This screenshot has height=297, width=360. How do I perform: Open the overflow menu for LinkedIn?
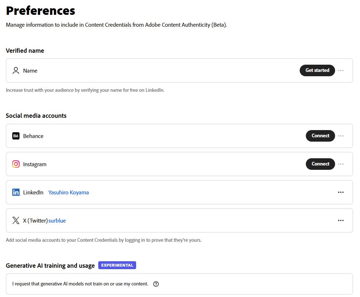click(341, 192)
